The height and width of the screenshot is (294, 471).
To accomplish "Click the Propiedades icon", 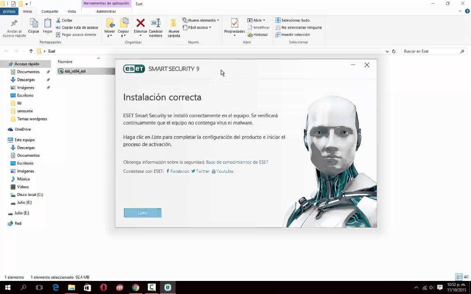I will tap(235, 23).
